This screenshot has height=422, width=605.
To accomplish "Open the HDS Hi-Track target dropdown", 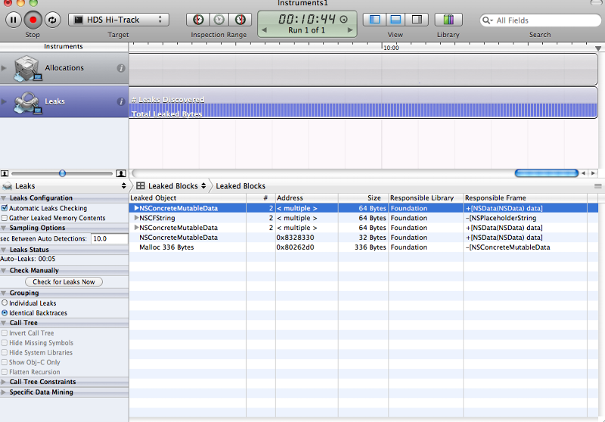I will click(x=119, y=20).
